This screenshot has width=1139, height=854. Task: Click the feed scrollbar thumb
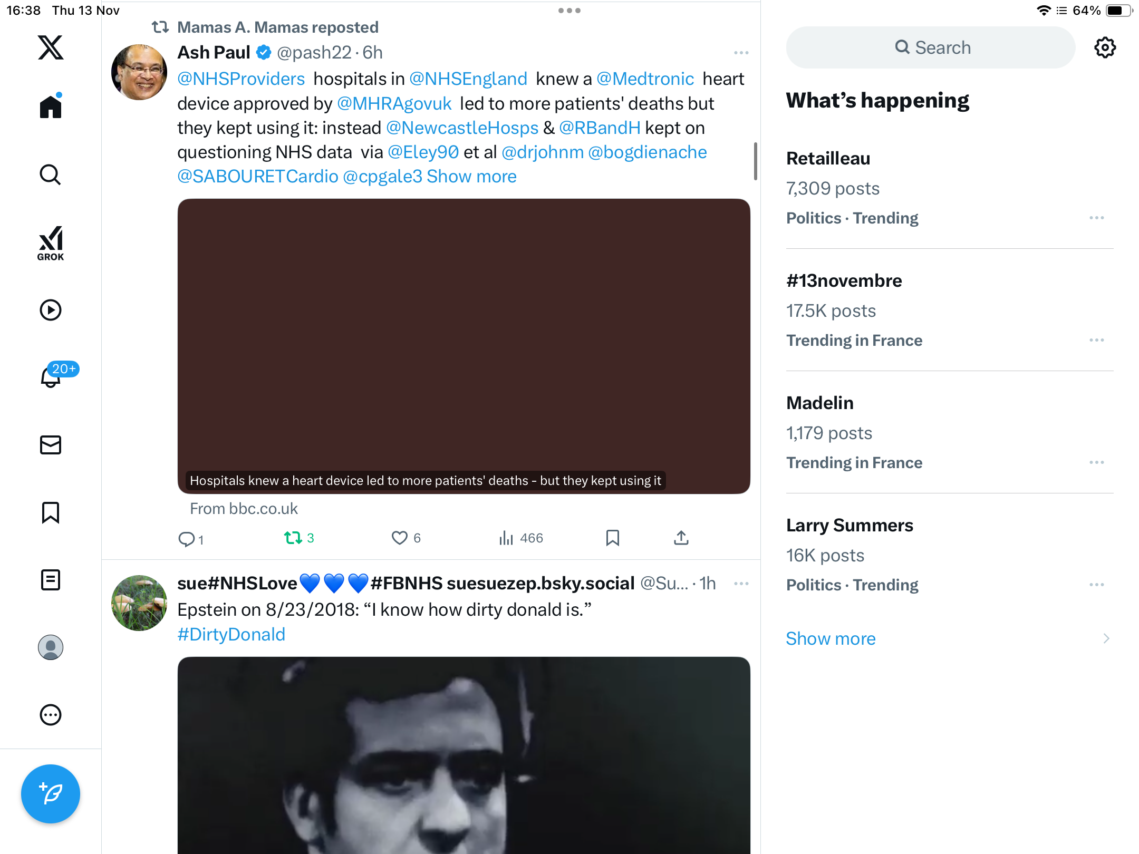(755, 161)
